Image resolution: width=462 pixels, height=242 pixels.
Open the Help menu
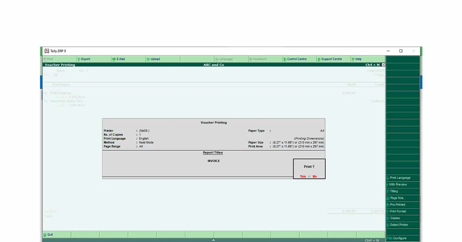pyautogui.click(x=357, y=59)
